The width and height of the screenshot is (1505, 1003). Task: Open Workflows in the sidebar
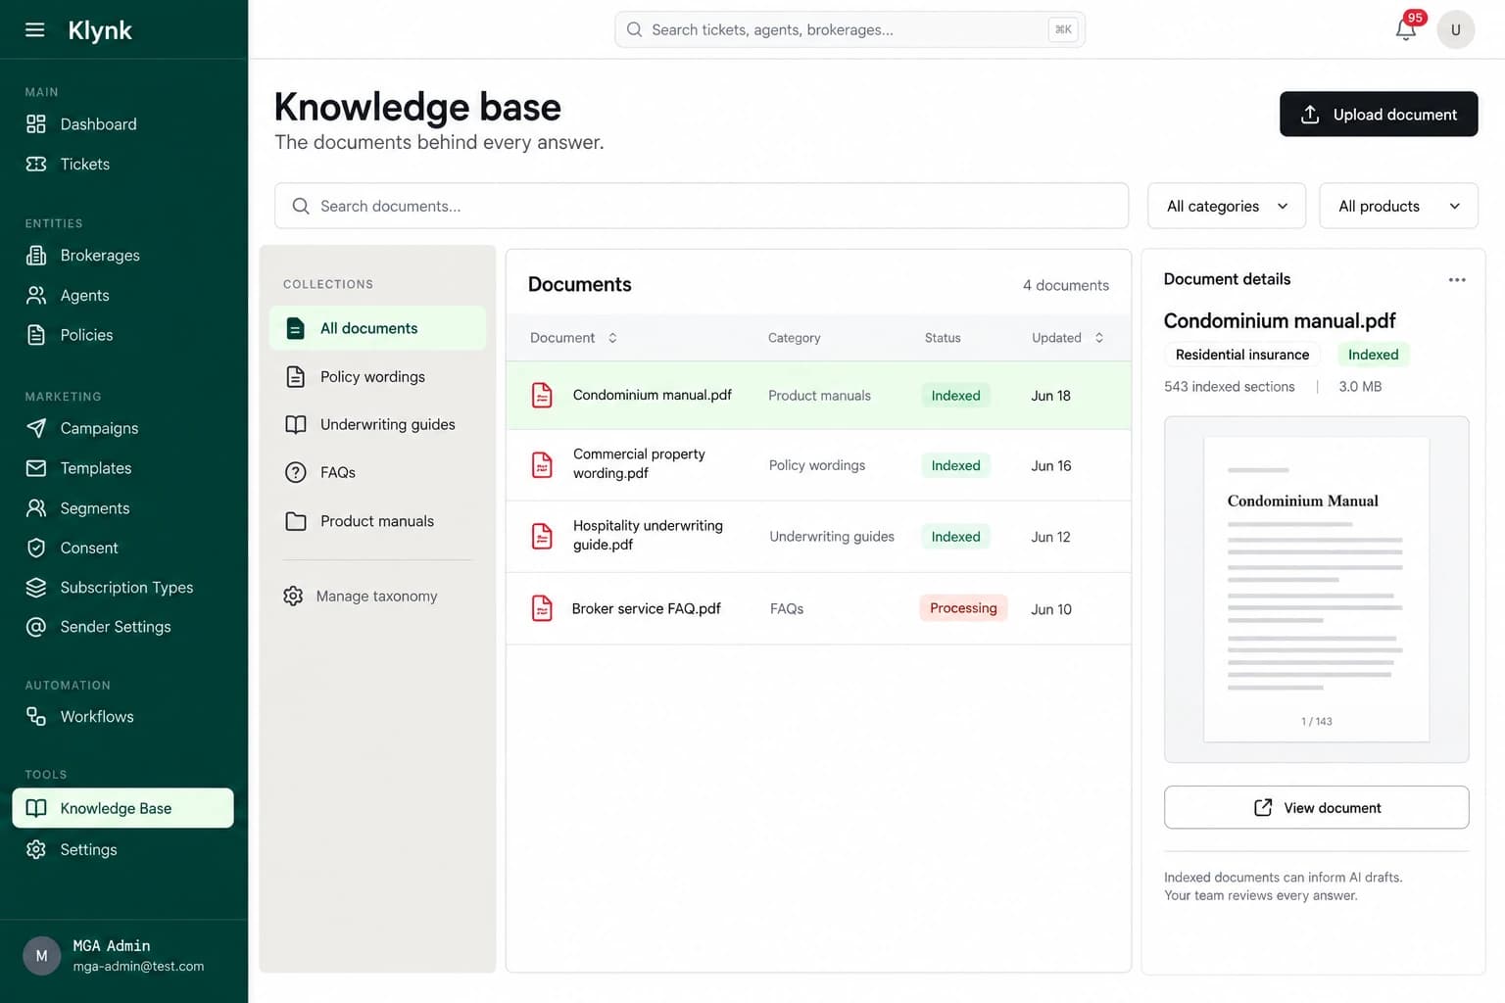(122, 716)
